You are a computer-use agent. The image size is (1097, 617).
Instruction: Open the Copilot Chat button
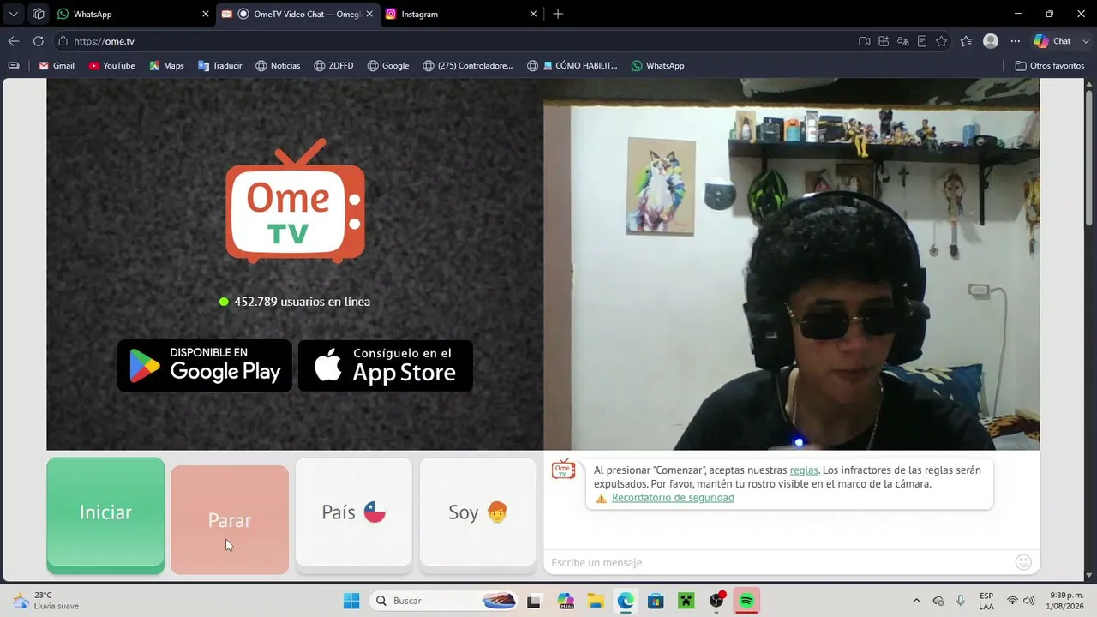coord(1052,41)
